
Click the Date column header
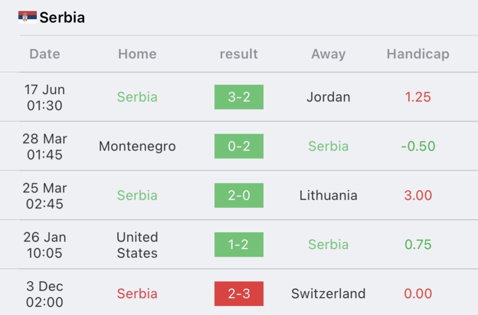click(45, 54)
